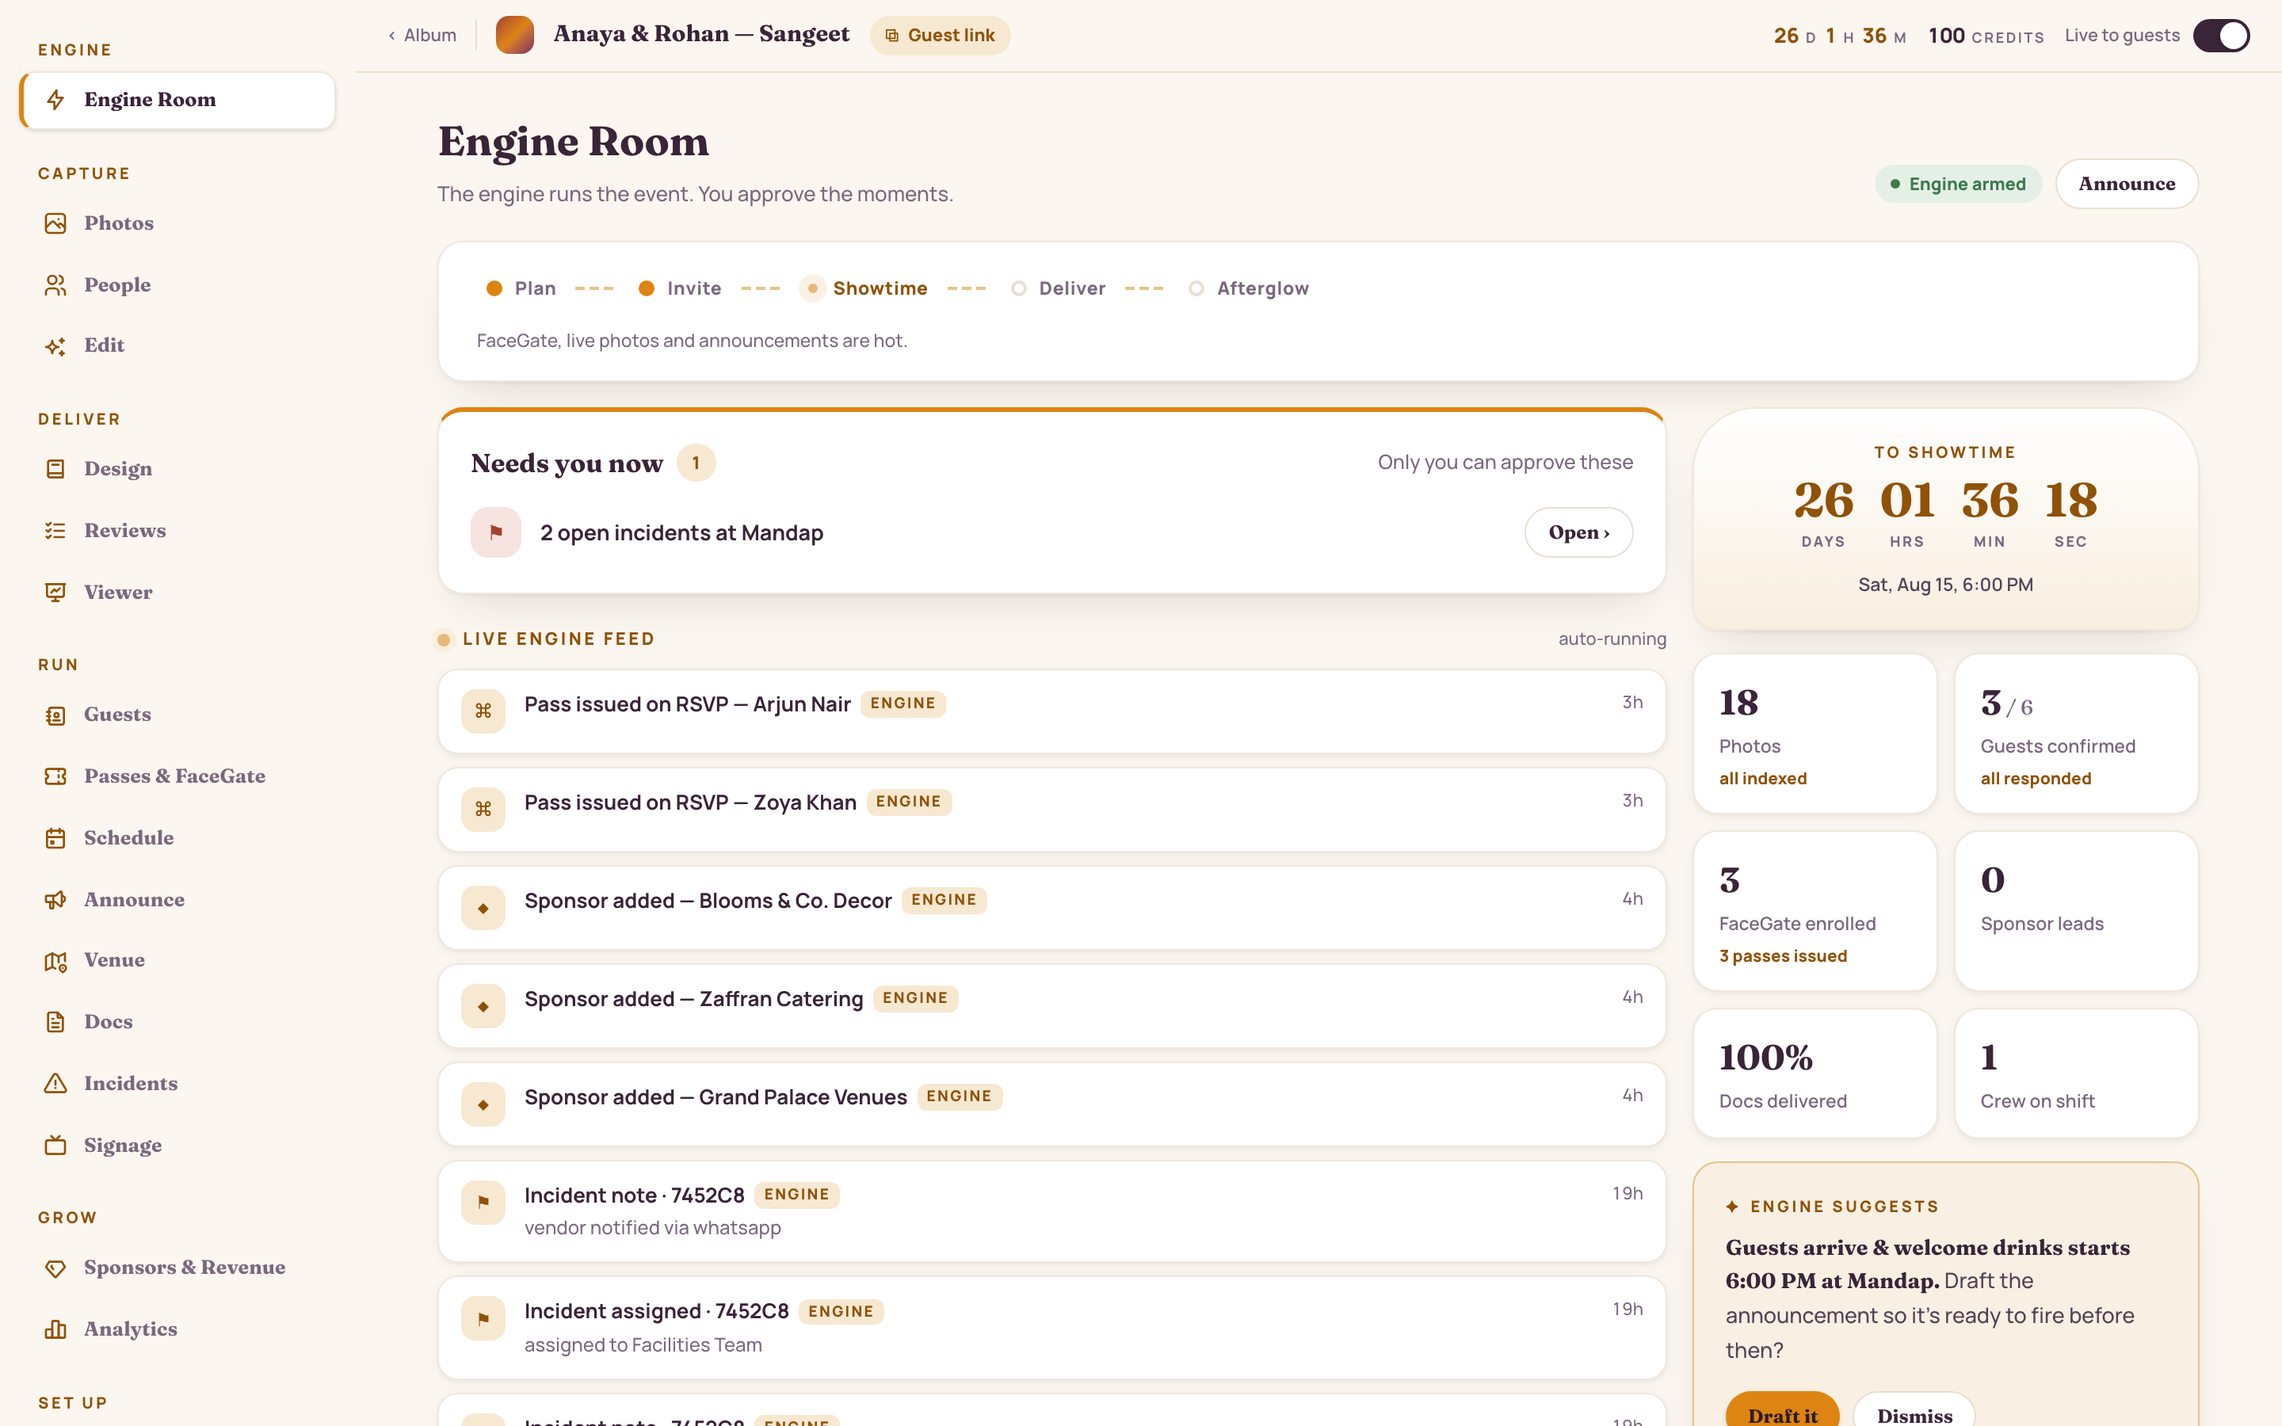Screen dimensions: 2282x1426
Task: Click the Docs file icon
Action: pos(55,1022)
